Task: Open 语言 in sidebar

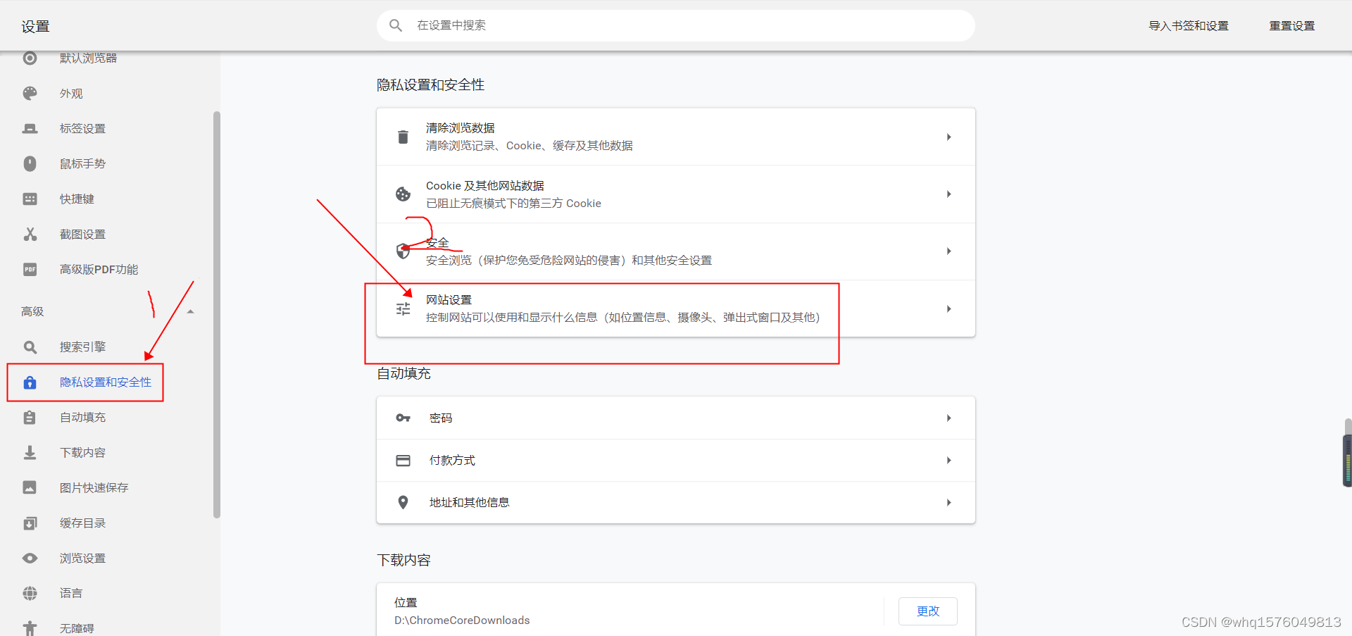Action: point(71,593)
